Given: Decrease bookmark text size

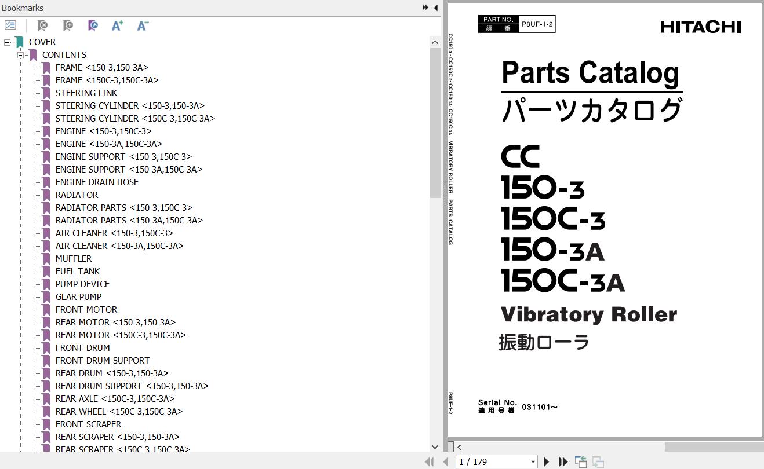Looking at the screenshot, I should pyautogui.click(x=143, y=25).
